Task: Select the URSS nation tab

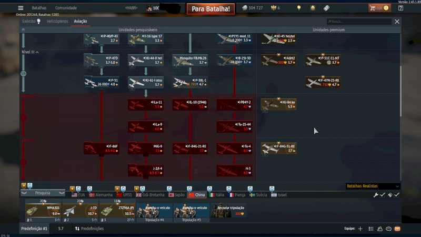Action: tap(124, 195)
